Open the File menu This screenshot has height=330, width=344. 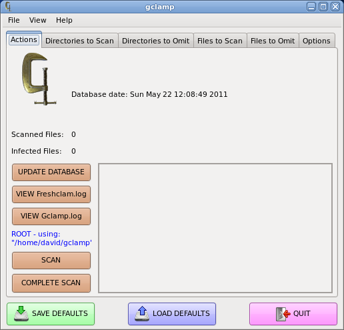(x=14, y=20)
